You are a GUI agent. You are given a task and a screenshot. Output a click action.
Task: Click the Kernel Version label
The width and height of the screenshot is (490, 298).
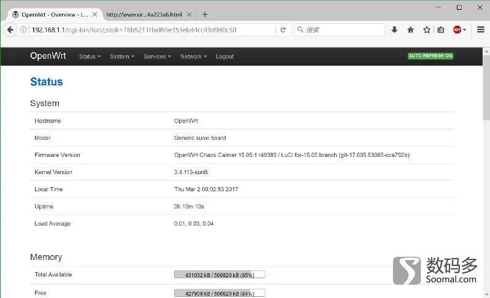pos(53,172)
